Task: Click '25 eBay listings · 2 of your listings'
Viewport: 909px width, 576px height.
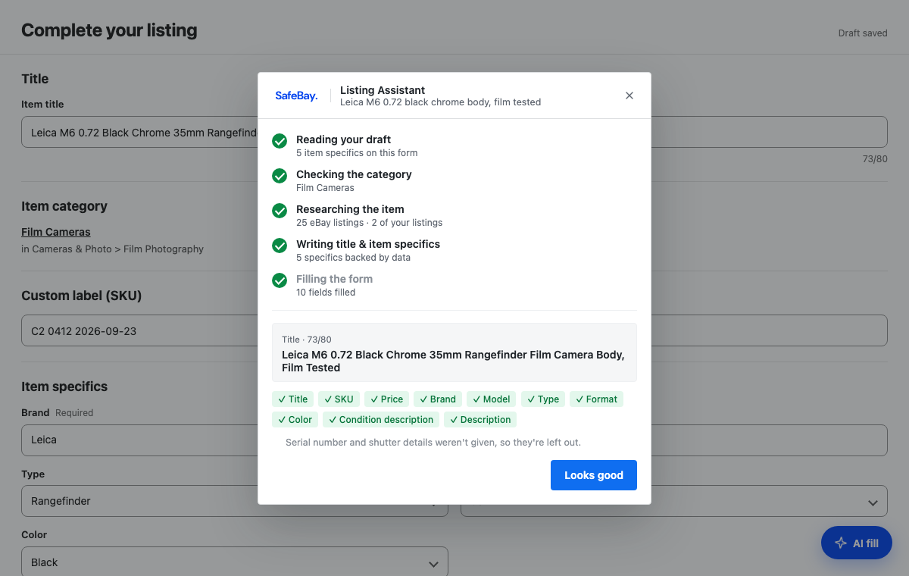Action: pyautogui.click(x=370, y=223)
